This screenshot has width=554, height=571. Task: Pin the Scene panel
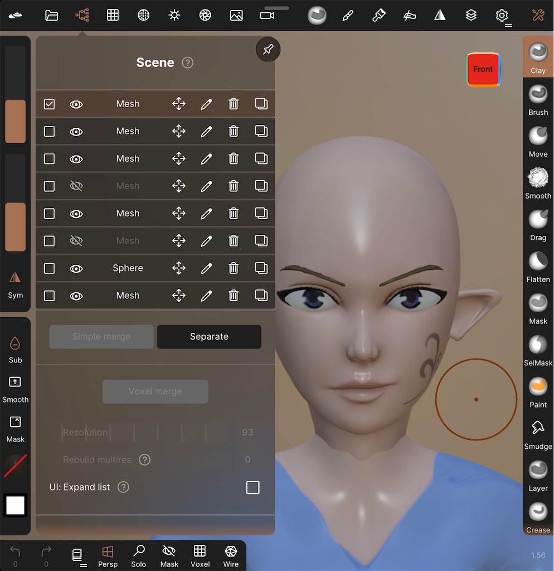pos(268,49)
